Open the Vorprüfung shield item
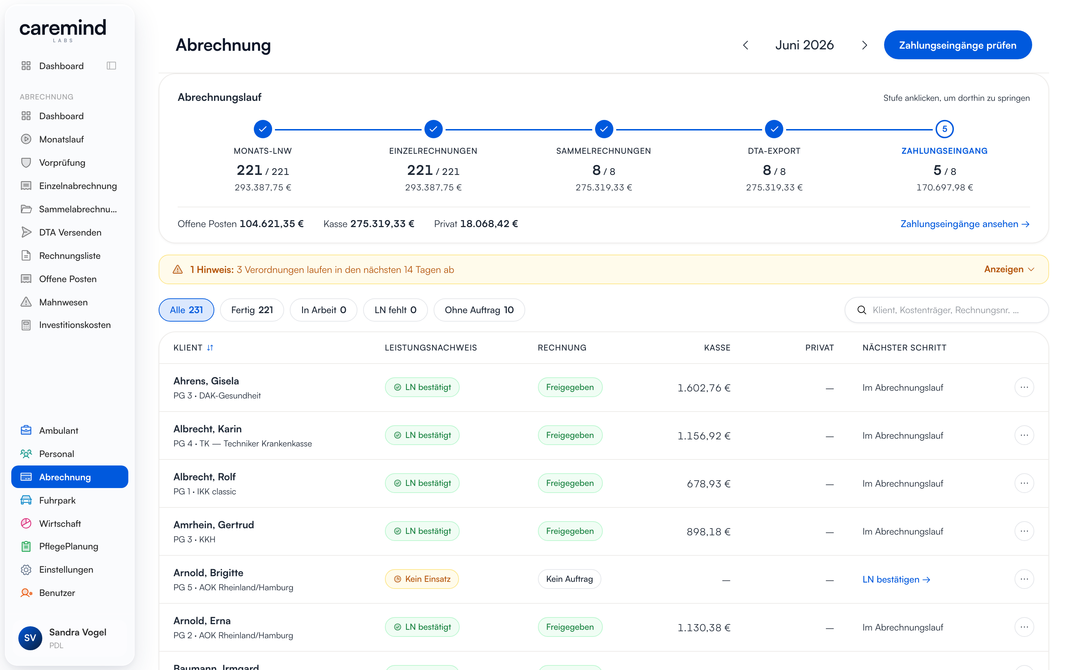 click(69, 163)
